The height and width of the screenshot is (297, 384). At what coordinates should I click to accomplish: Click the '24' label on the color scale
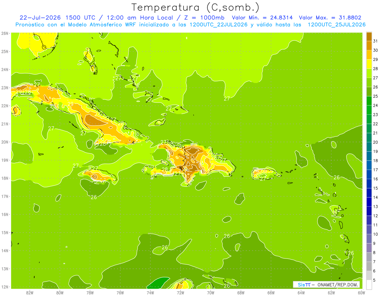point(375,105)
